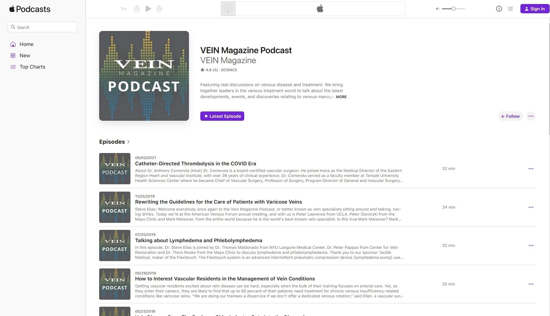This screenshot has height=316, width=550.
Task: Open options for Catheter-Directed Thrombolysis episode
Action: [531, 169]
